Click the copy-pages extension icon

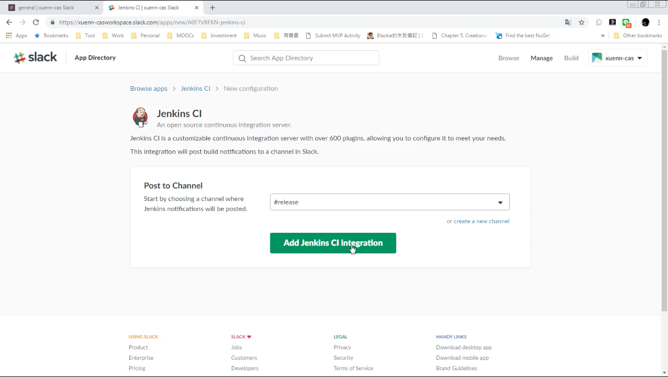(x=599, y=22)
